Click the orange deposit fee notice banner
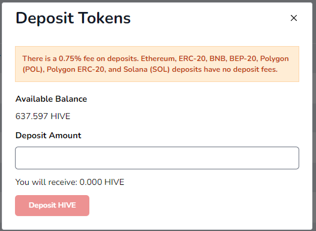Image resolution: width=316 pixels, height=231 pixels. click(157, 64)
